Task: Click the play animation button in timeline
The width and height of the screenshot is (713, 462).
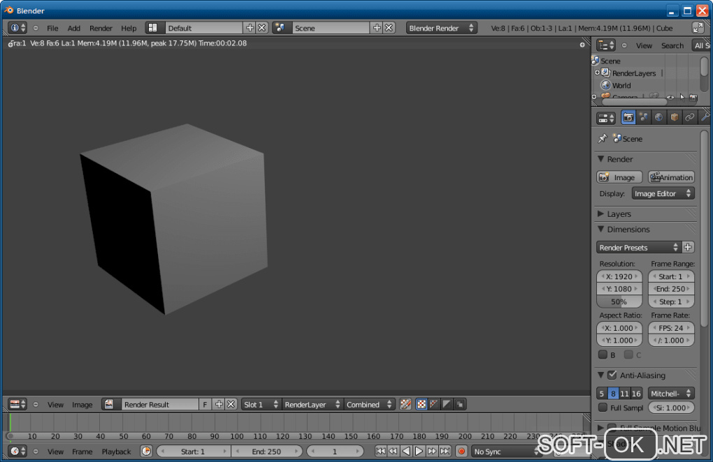Action: pyautogui.click(x=419, y=452)
